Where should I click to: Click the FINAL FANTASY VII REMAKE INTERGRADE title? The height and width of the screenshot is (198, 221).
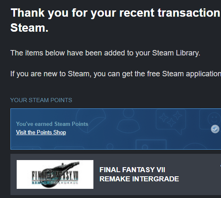(139, 174)
